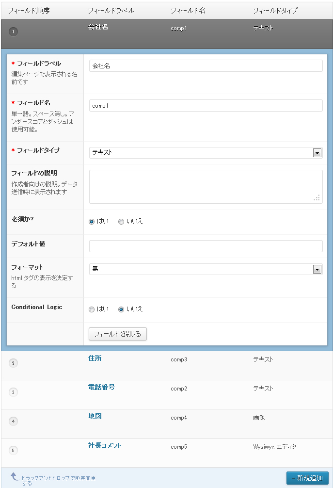Click into the デフォルト値 text box
The width and height of the screenshot is (333, 488).
coord(206,246)
